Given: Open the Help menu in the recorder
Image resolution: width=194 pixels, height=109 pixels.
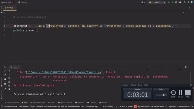Looking at the screenshot, I should coord(146,85).
